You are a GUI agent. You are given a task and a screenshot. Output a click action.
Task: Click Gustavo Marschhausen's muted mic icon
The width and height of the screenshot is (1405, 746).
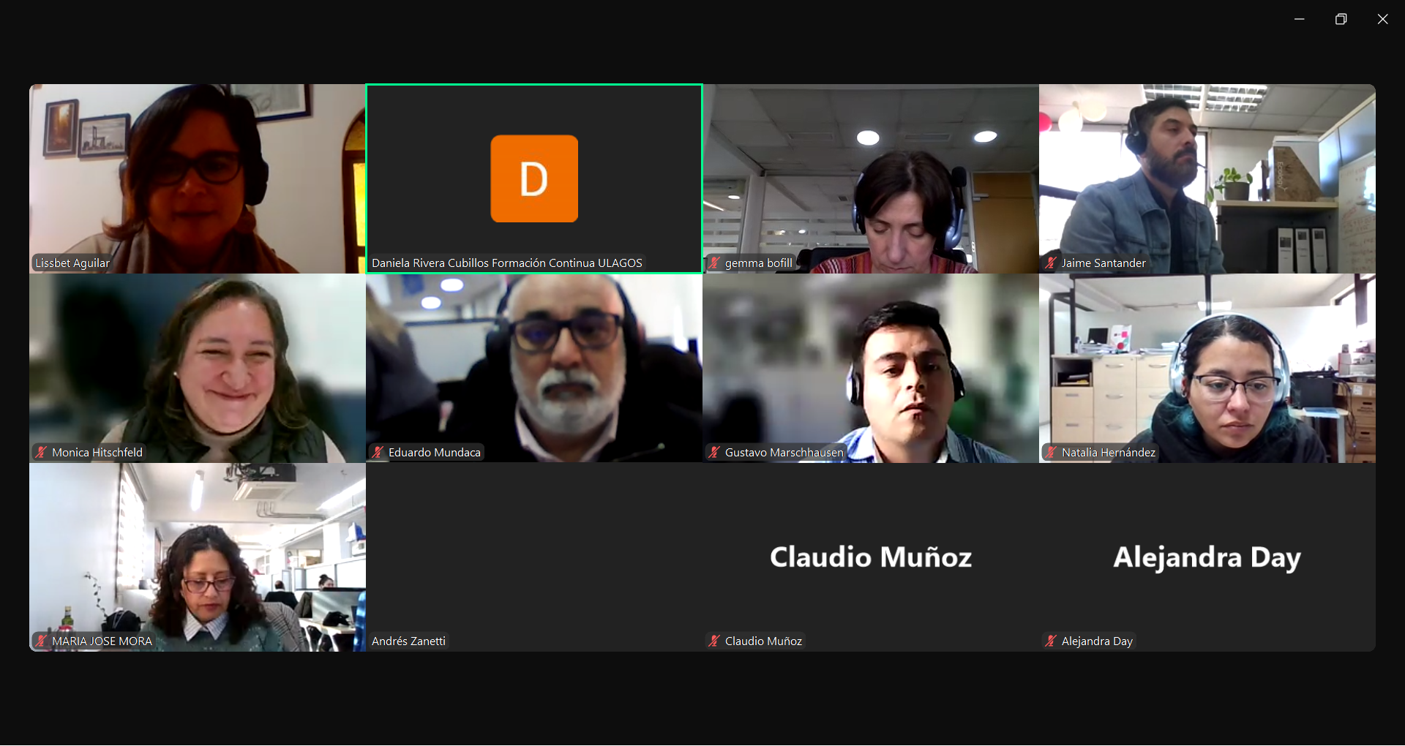pos(714,453)
